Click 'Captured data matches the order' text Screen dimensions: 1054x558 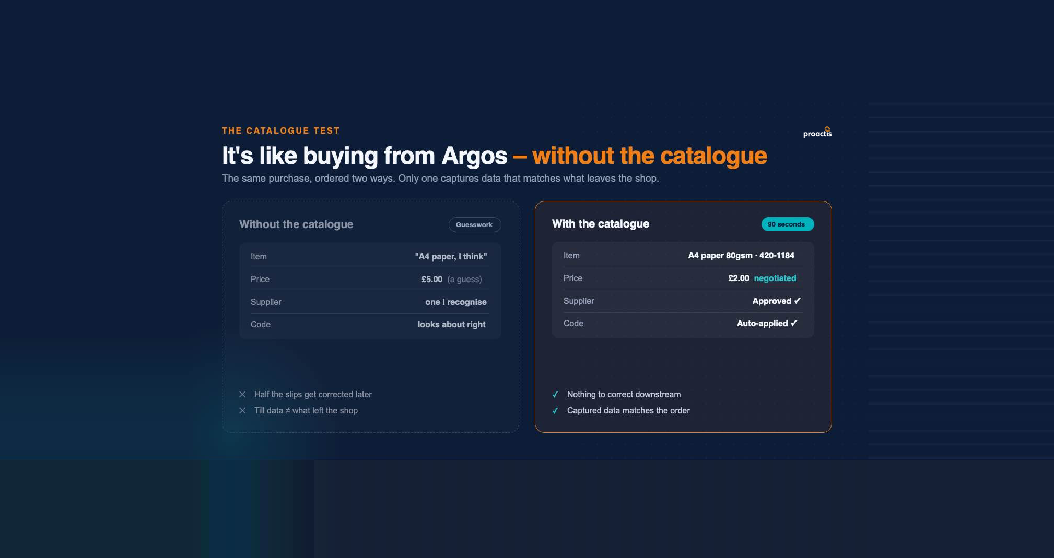click(x=628, y=410)
